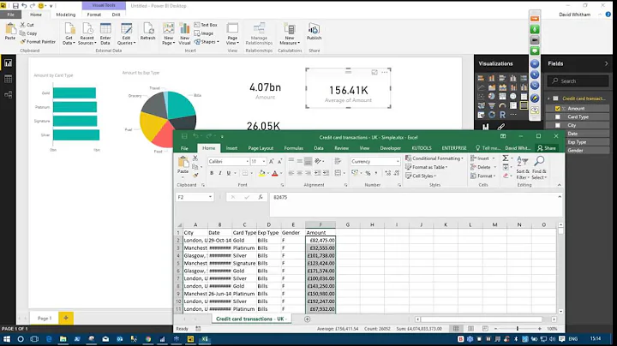Check the City field checkbox
The height and width of the screenshot is (346, 617).
point(558,125)
